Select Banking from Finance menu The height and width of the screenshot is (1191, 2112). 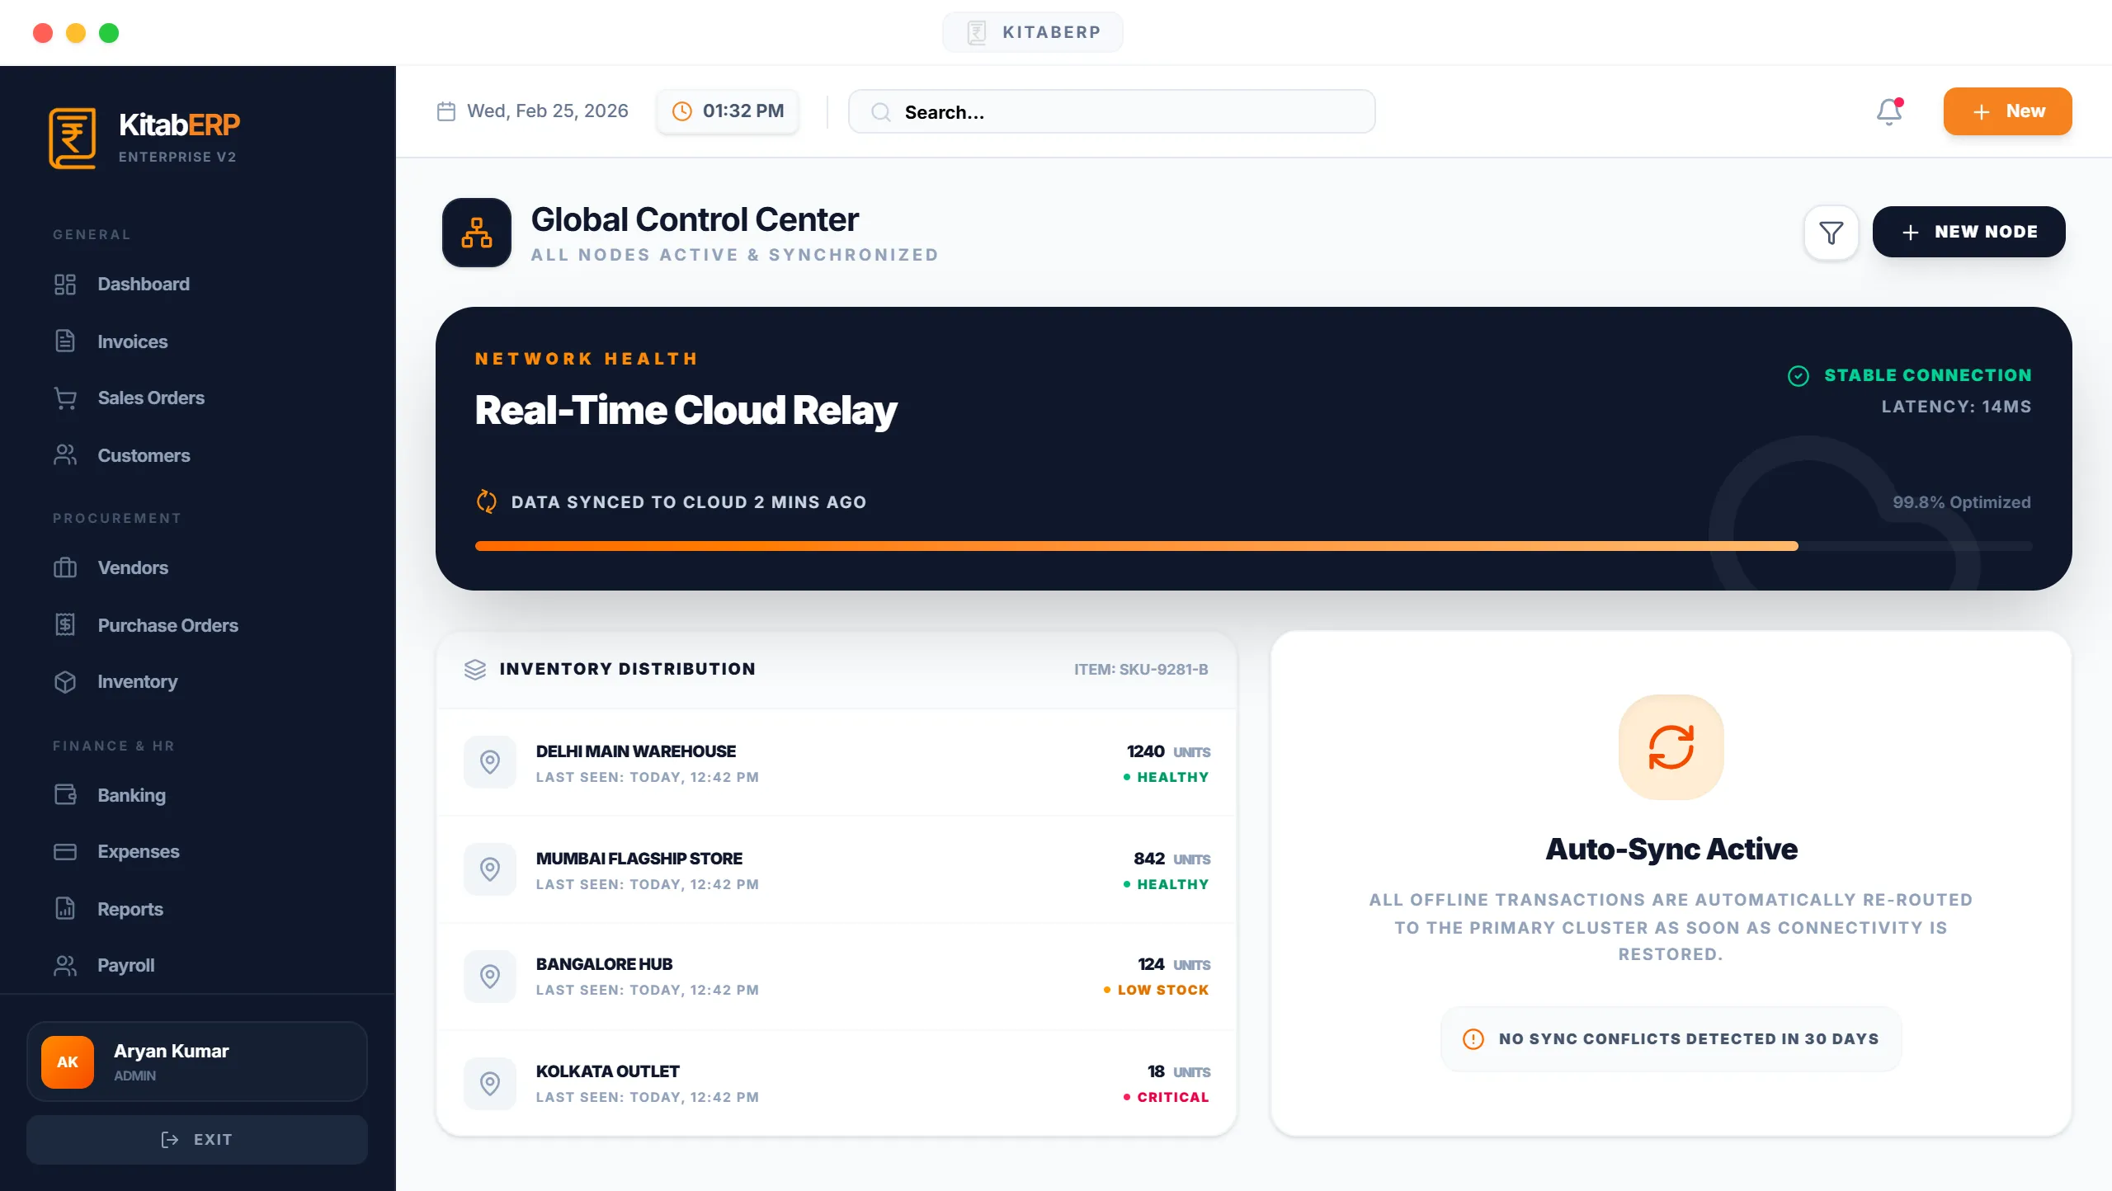[x=131, y=795]
